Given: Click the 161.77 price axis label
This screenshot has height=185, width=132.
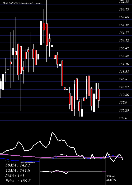Looking at the screenshot, I should [x=124, y=33].
